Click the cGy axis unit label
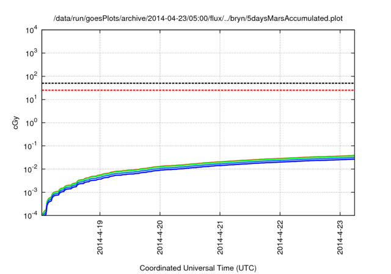The width and height of the screenshot is (391, 274). tap(15, 123)
